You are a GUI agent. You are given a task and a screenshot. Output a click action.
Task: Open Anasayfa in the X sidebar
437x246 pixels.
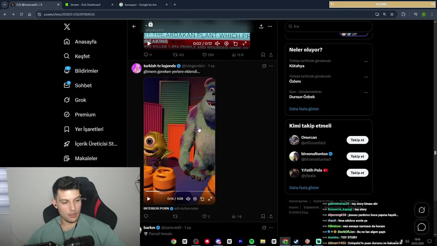[80, 42]
